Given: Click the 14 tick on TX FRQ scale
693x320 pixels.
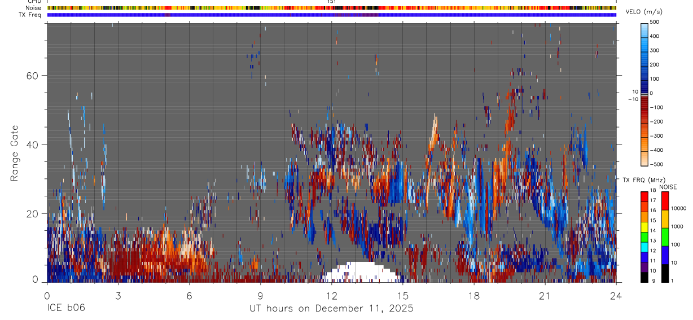Looking at the screenshot, I should pyautogui.click(x=653, y=231).
